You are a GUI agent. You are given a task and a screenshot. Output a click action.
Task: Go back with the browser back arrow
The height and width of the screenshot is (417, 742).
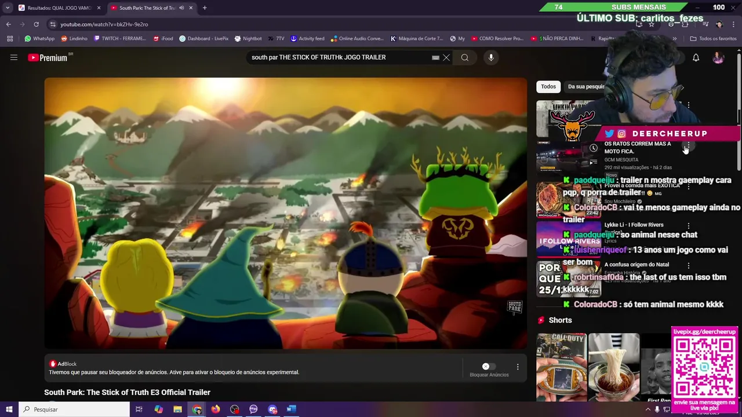coord(8,24)
